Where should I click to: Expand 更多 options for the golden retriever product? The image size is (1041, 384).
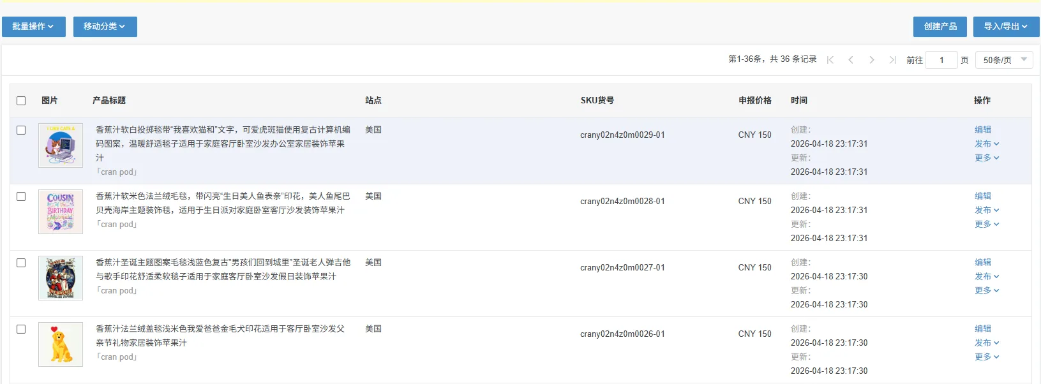(x=986, y=357)
